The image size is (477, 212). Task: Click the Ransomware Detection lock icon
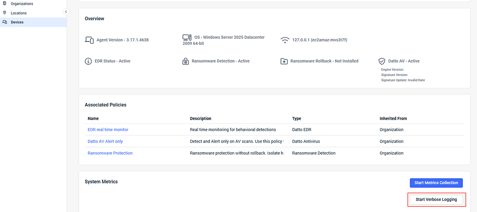tap(185, 61)
